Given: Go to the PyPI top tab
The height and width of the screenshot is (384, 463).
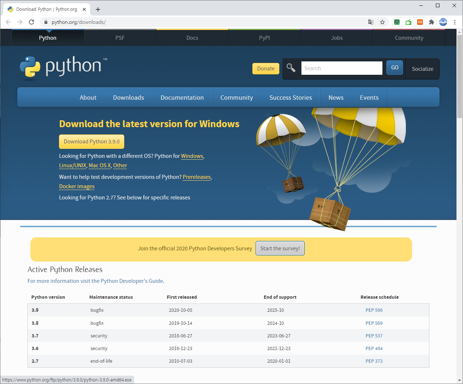Looking at the screenshot, I should coord(265,38).
